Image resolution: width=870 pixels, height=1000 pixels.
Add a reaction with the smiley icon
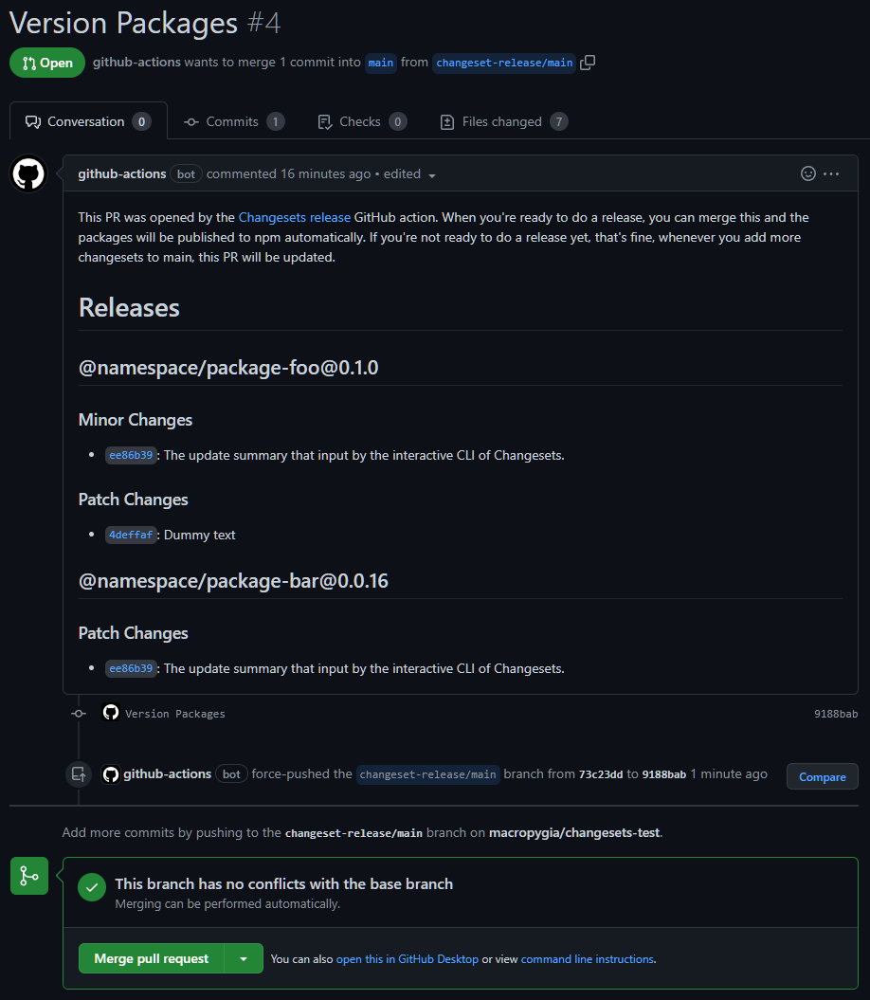tap(808, 173)
